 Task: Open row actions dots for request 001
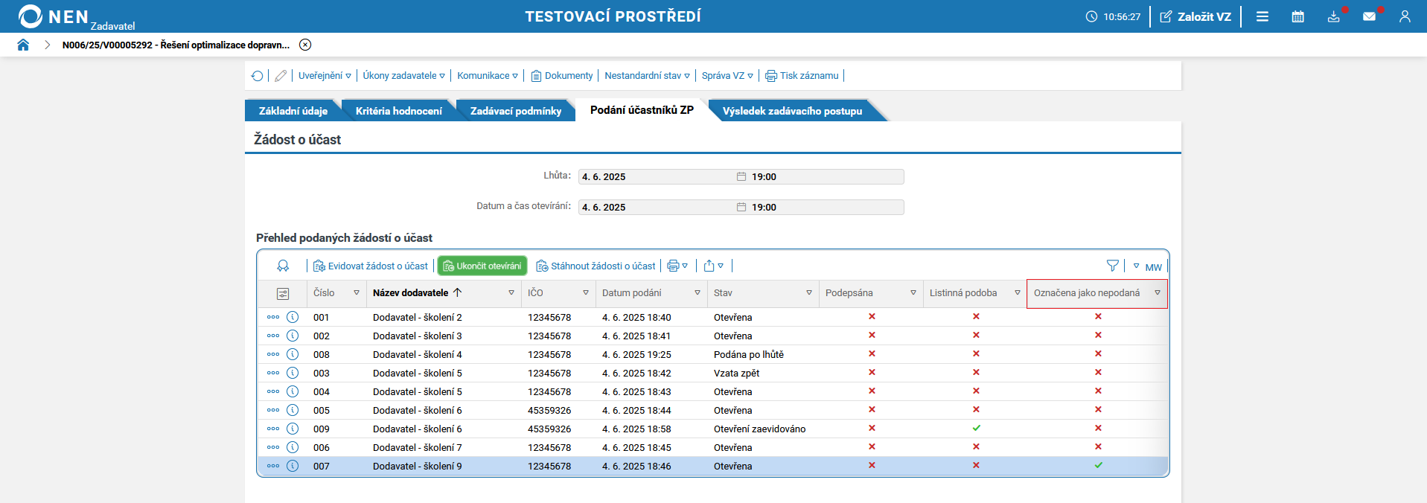tap(273, 317)
